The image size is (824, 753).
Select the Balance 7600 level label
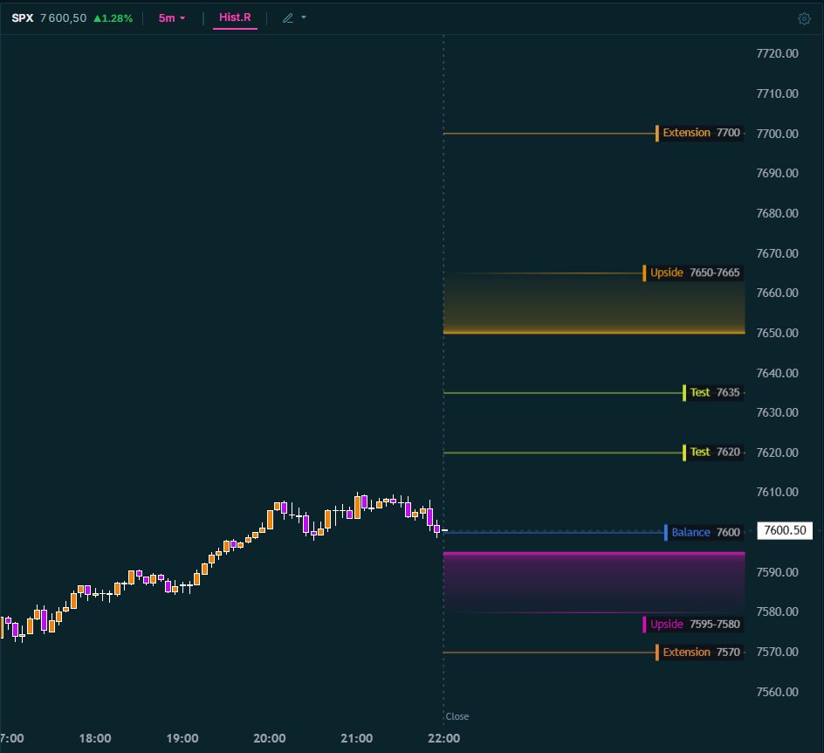pos(704,532)
